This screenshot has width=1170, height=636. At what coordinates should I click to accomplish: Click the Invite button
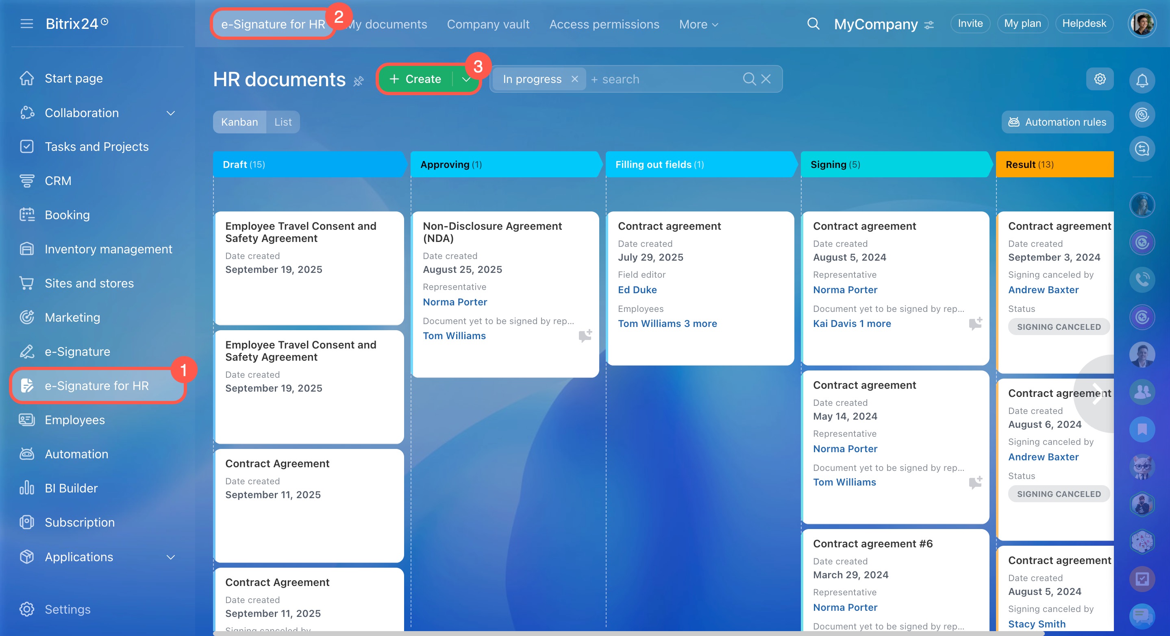tap(970, 24)
